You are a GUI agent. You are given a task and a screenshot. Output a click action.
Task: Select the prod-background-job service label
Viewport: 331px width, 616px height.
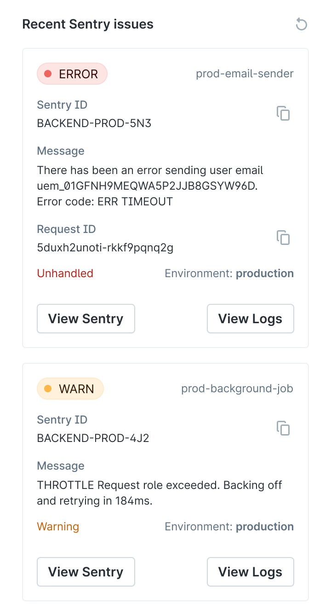(237, 388)
